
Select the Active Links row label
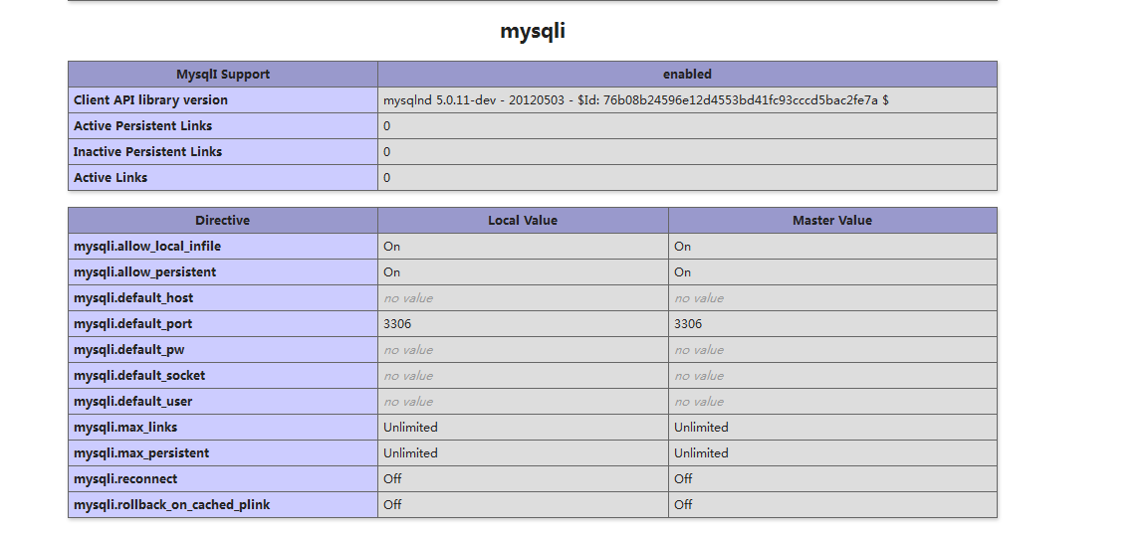[x=111, y=178]
